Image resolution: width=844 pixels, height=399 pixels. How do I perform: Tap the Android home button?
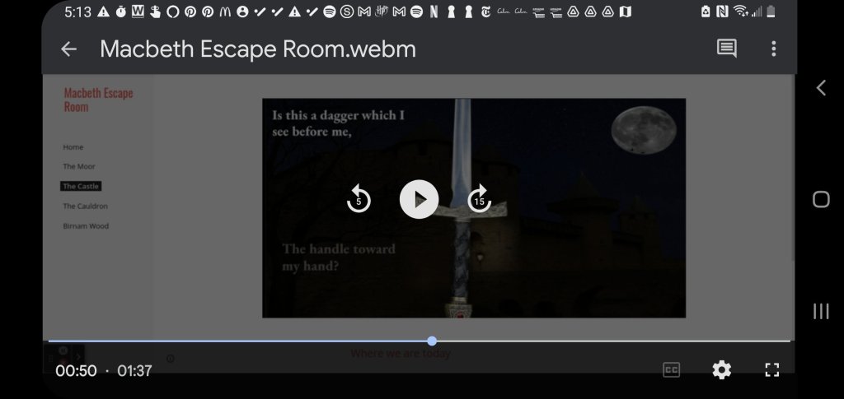point(821,199)
